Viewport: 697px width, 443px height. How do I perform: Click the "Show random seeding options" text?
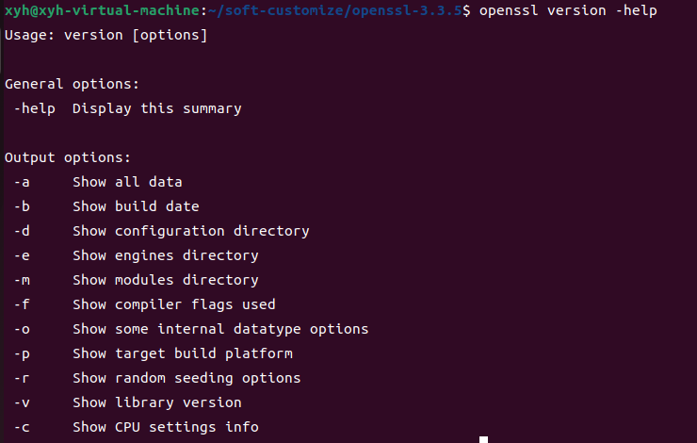click(186, 378)
